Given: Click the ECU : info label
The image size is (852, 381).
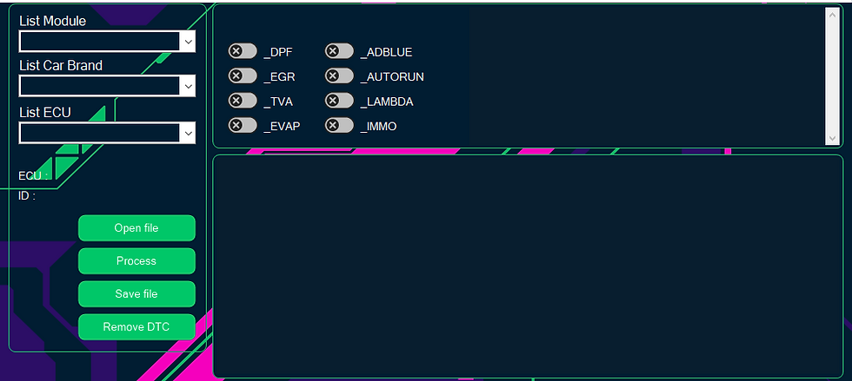Looking at the screenshot, I should [x=33, y=176].
